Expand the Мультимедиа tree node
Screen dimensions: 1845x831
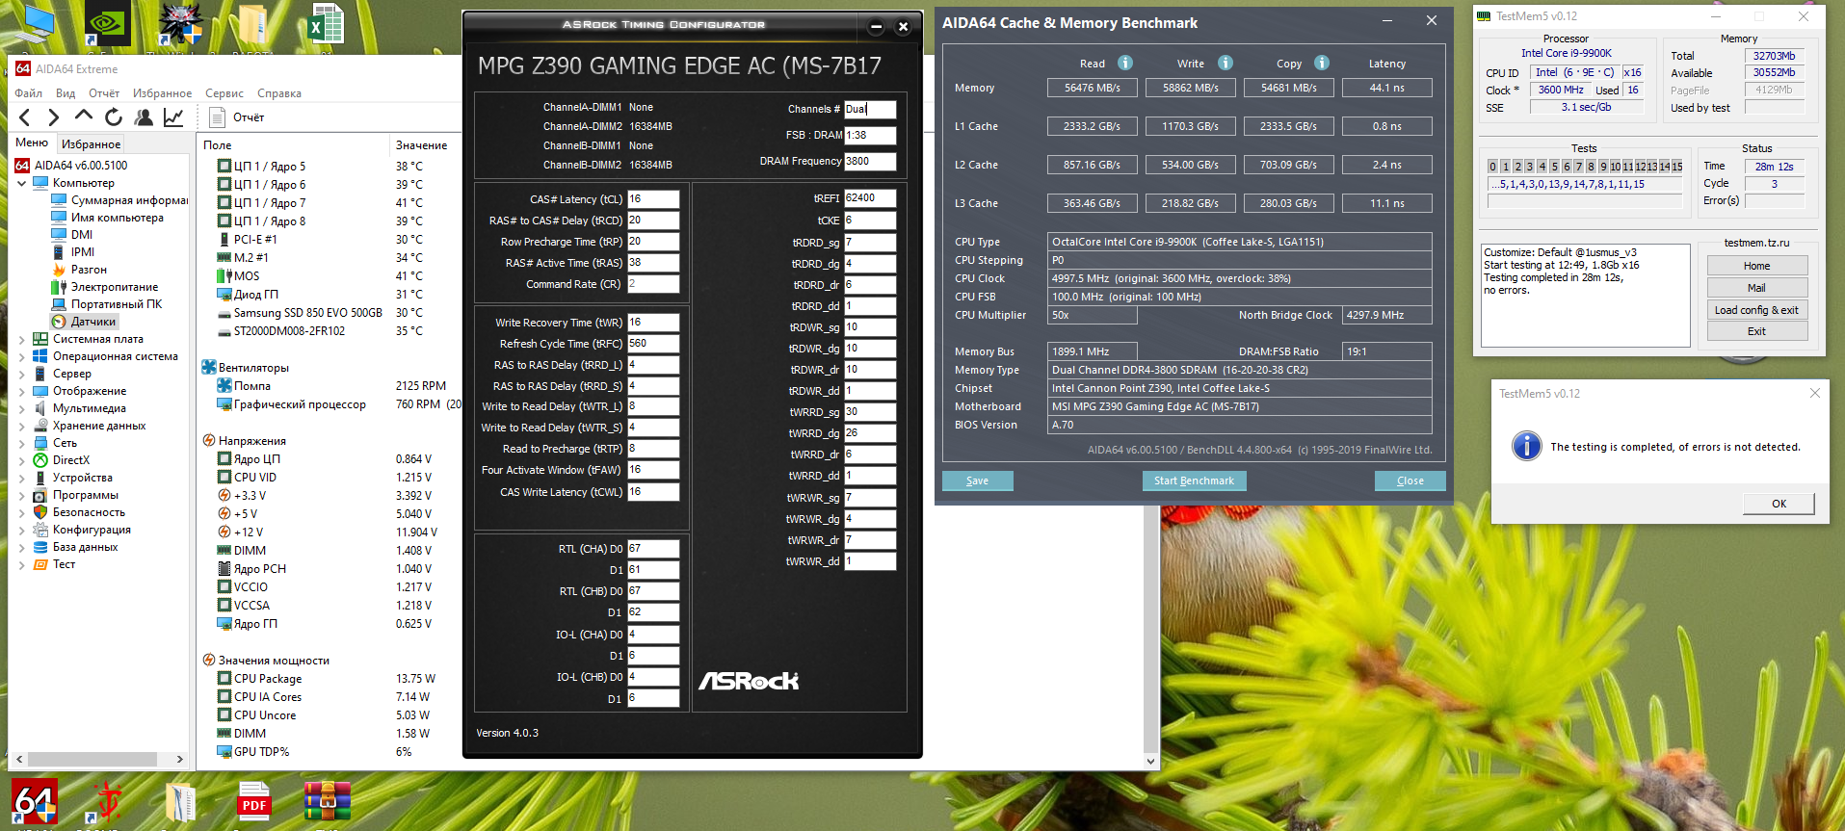coord(22,408)
